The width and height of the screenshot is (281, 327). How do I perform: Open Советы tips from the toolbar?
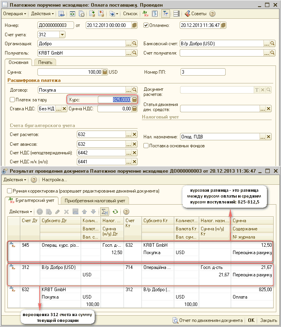195,14
